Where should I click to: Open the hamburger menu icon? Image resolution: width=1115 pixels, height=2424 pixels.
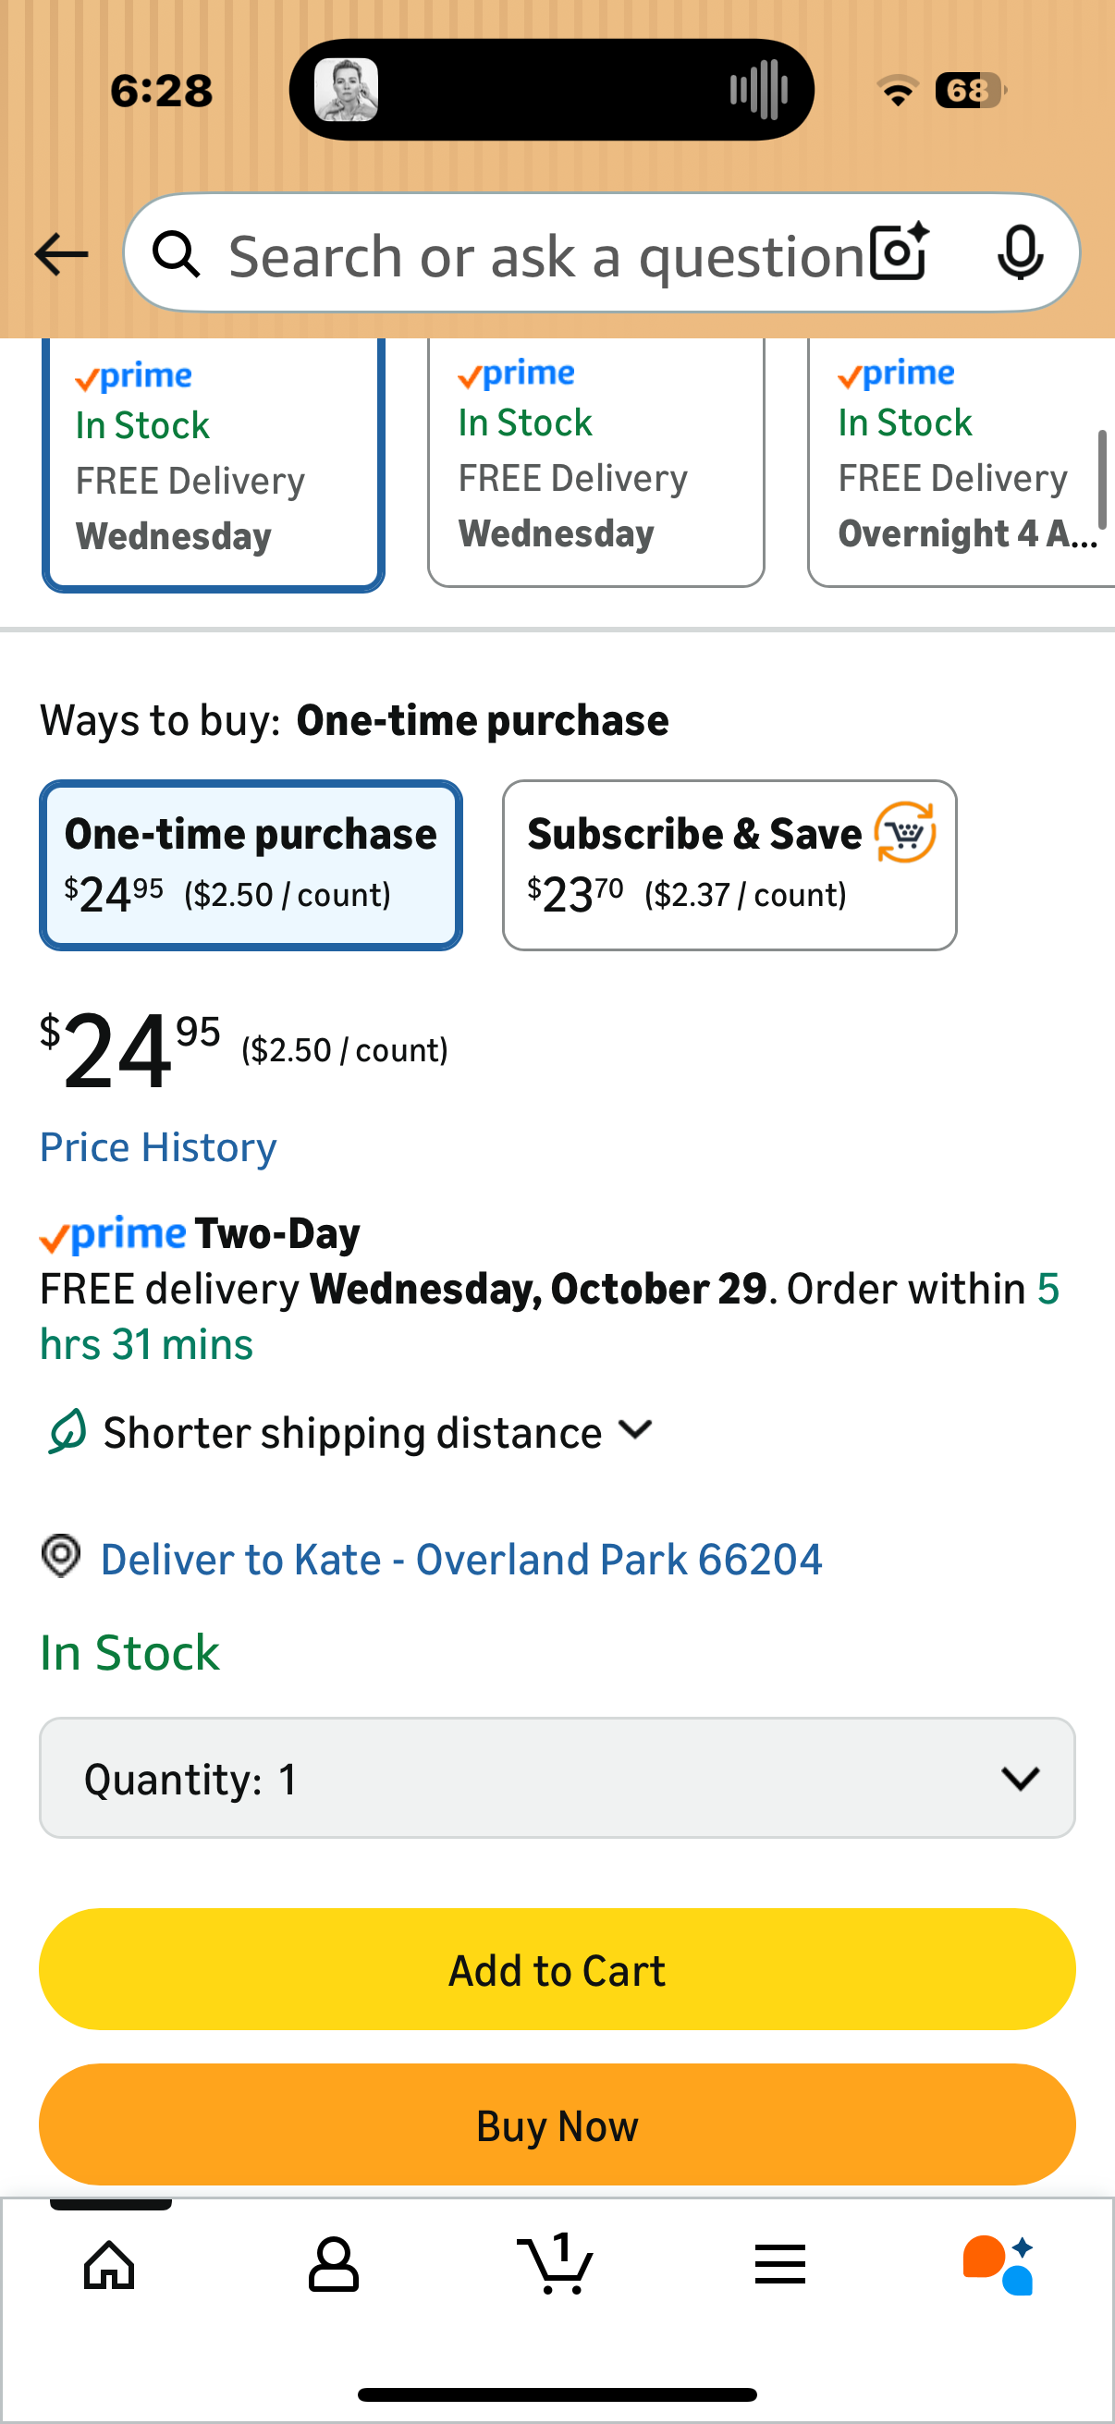coord(780,2264)
